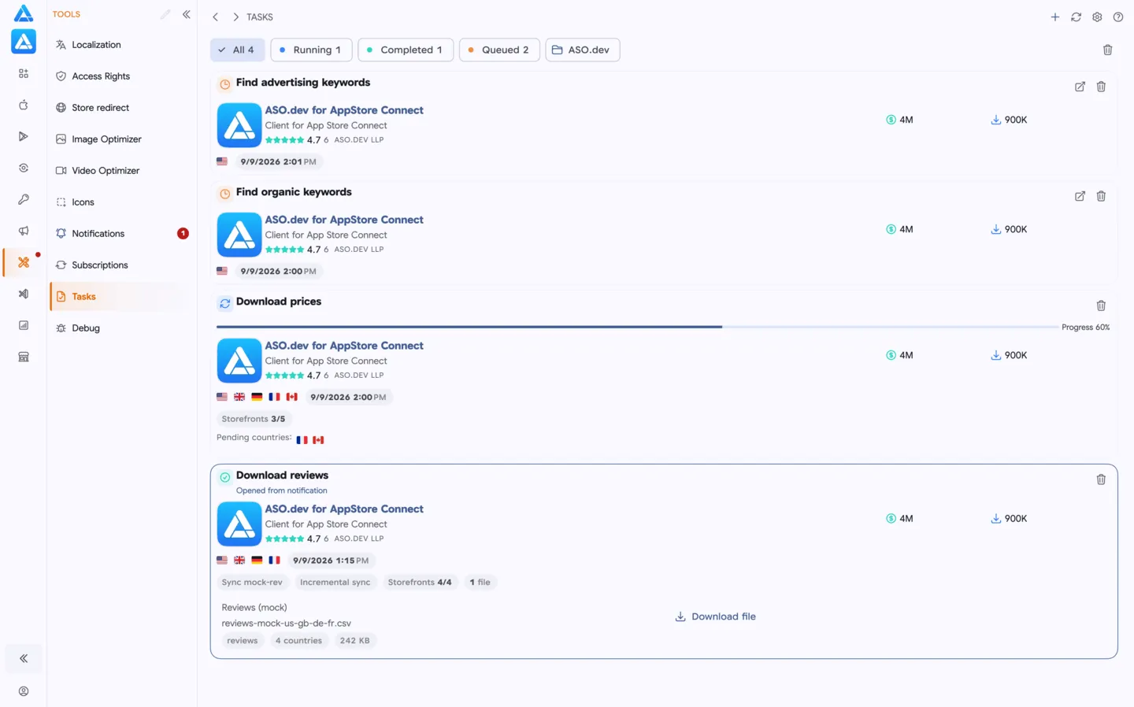Filter tasks by Running 1
Image resolution: width=1134 pixels, height=707 pixels.
[x=311, y=50]
